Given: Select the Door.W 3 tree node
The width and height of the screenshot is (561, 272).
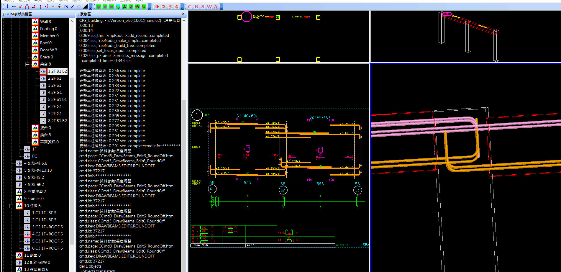Looking at the screenshot, I should (48, 50).
